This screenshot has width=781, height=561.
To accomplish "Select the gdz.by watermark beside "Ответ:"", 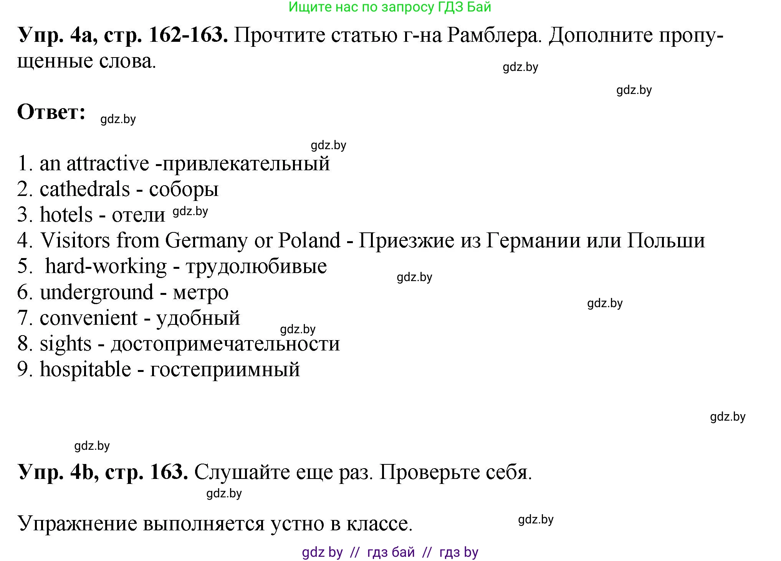I will pos(117,120).
